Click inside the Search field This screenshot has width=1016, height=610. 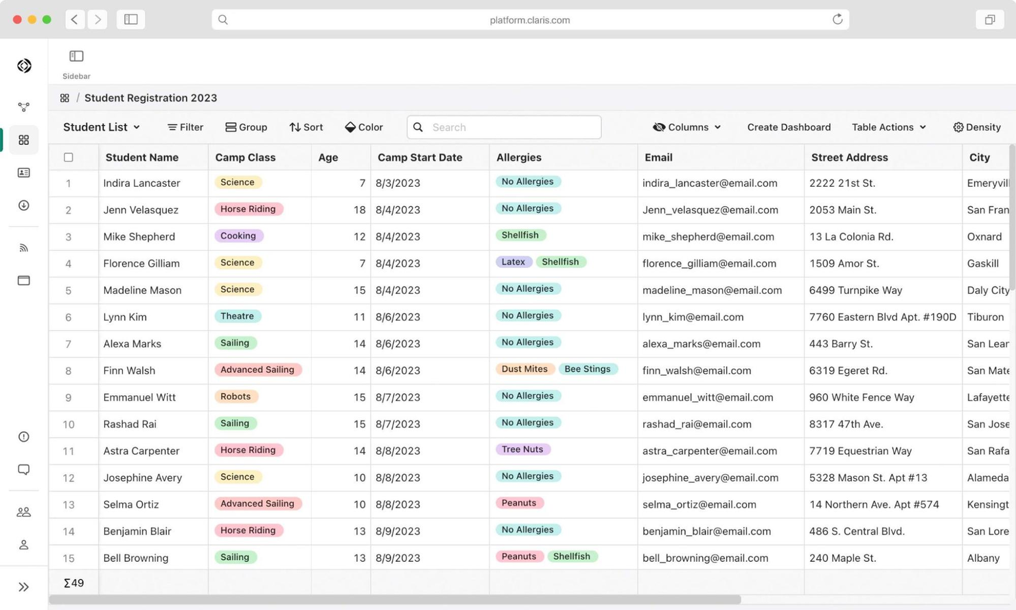click(x=503, y=127)
